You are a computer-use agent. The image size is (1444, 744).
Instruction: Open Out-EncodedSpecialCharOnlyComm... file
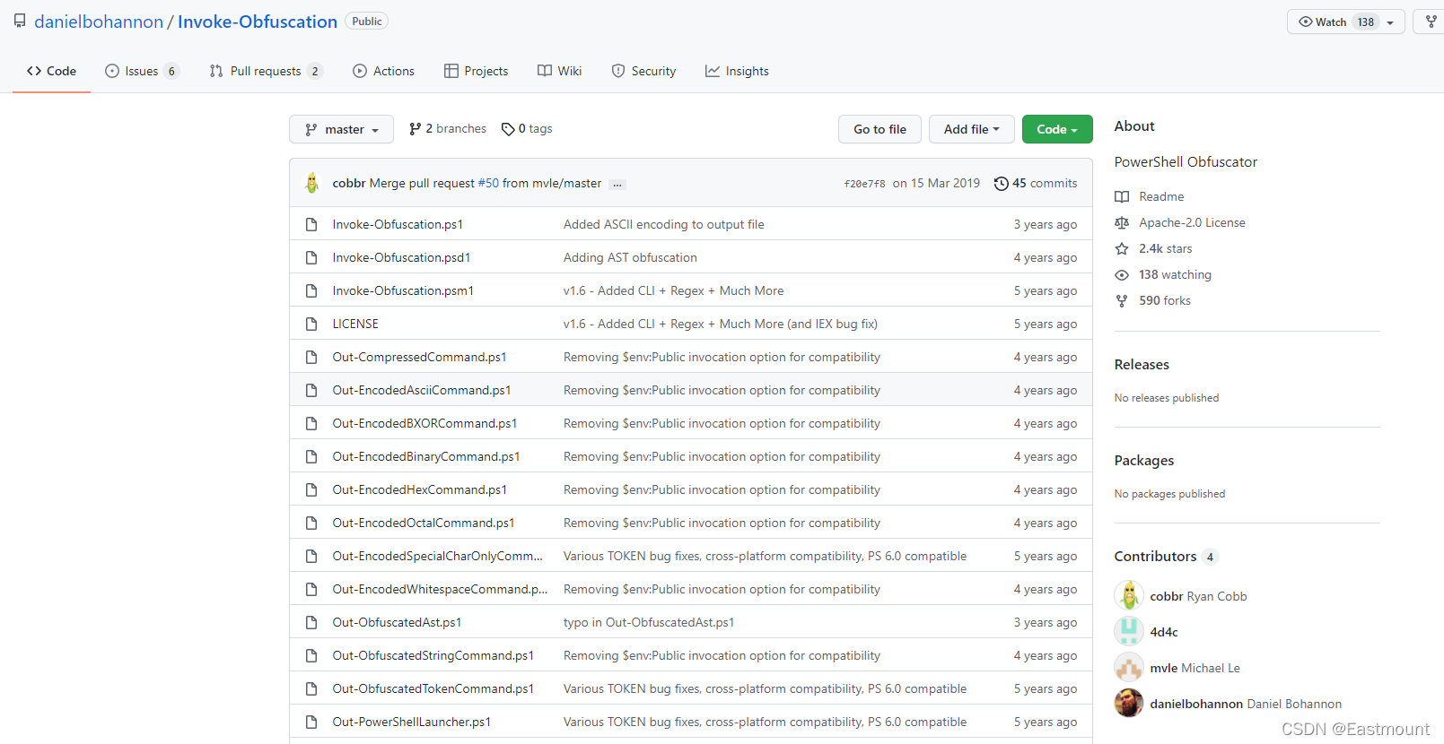437,556
